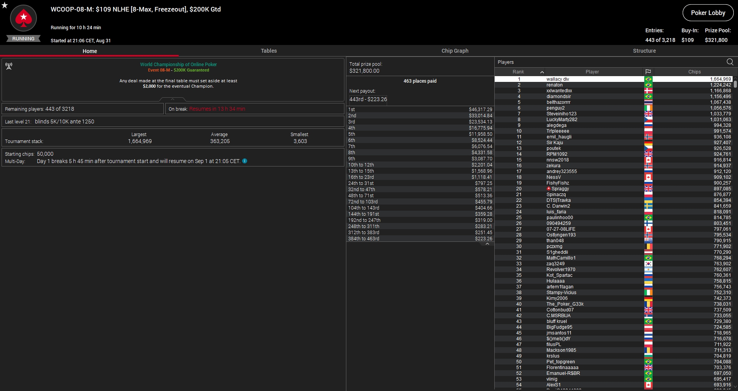Viewport: 738px width, 391px height.
Task: Toggle Rank column sort arrow
Action: pos(542,72)
